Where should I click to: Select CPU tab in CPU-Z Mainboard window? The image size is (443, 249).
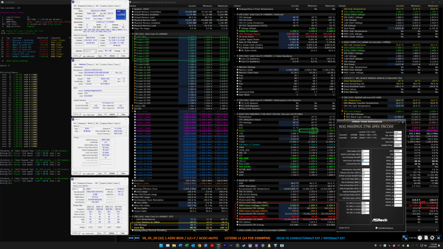pyautogui.click(x=75, y=64)
